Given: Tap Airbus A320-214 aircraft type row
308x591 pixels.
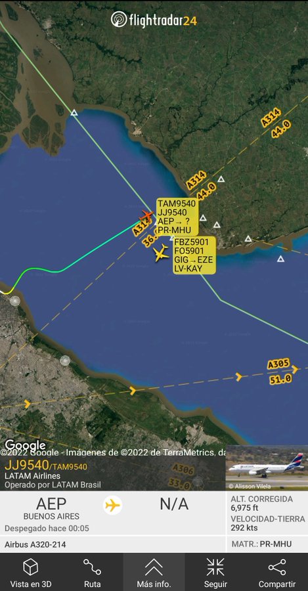Looking at the screenshot, I should click(113, 544).
